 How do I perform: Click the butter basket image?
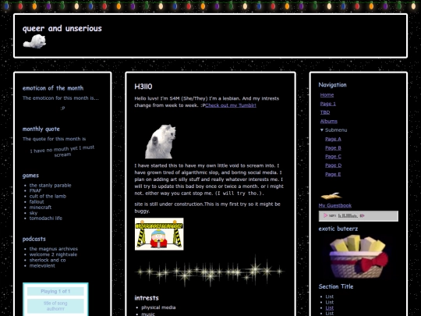tap(359, 257)
